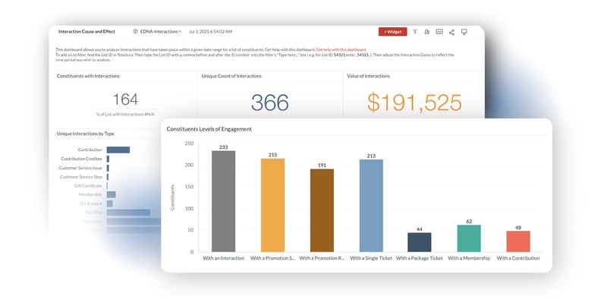Click the 'With a Membership' axis label

coord(469,258)
